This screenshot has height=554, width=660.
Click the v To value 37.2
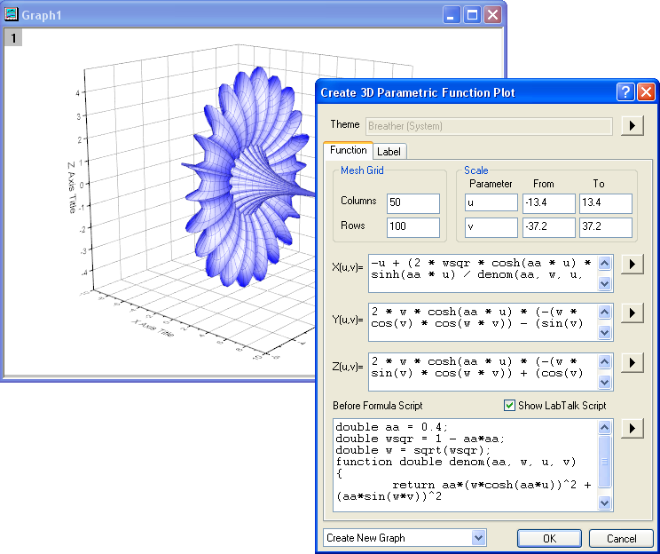click(605, 226)
